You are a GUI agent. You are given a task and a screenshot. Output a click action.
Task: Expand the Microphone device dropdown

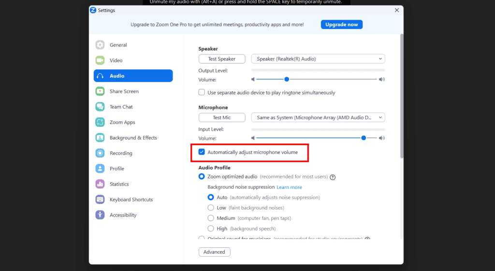tap(318, 117)
